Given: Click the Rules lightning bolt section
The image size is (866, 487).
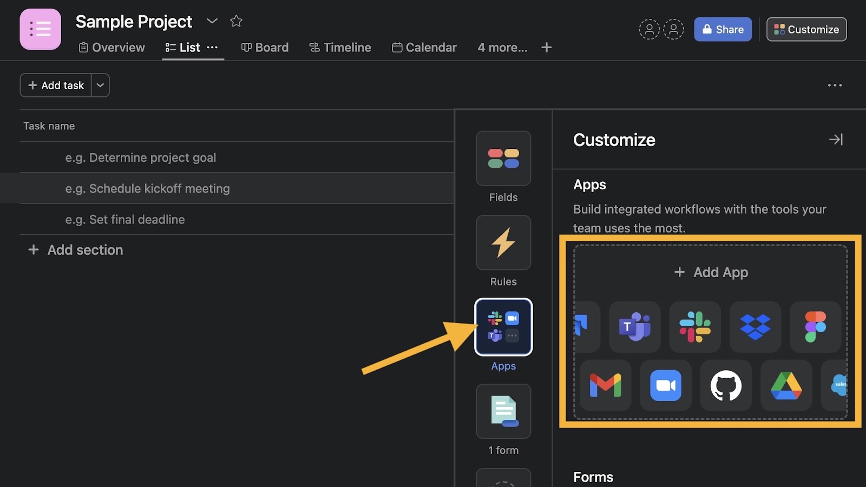Looking at the screenshot, I should coord(503,243).
